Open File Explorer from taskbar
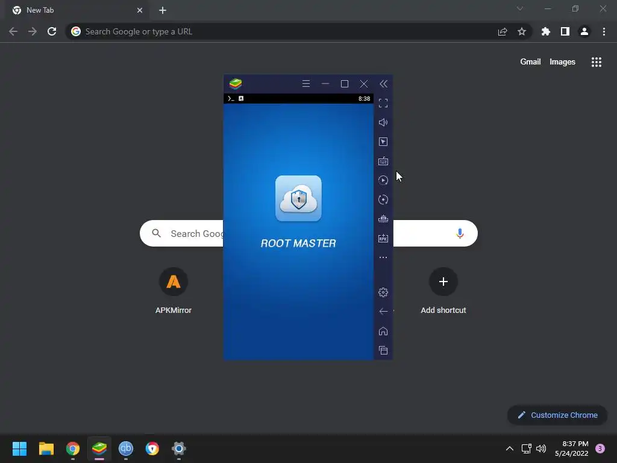This screenshot has width=617, height=463. pyautogui.click(x=46, y=449)
